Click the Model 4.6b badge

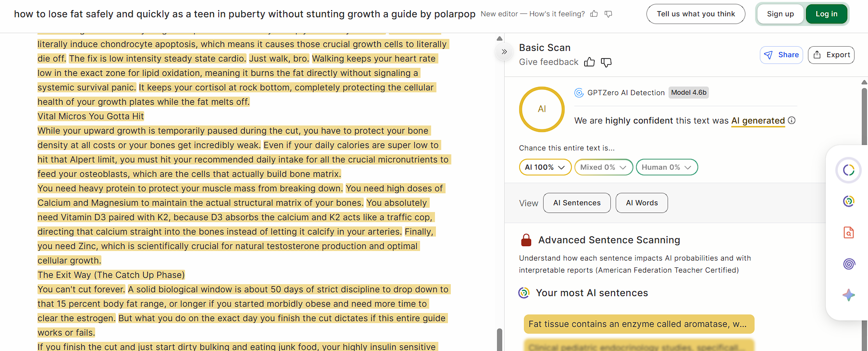[689, 92]
